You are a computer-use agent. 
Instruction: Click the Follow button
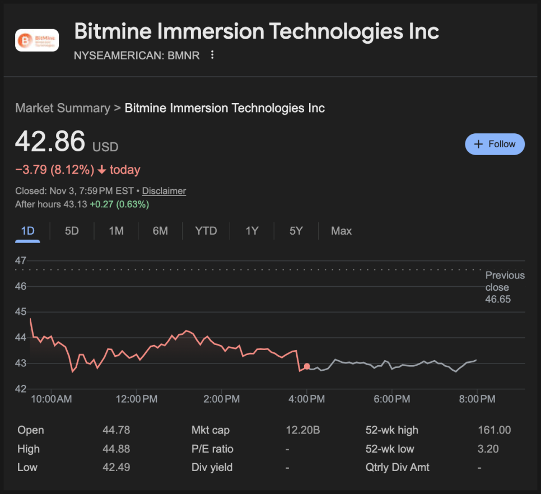[x=495, y=144]
